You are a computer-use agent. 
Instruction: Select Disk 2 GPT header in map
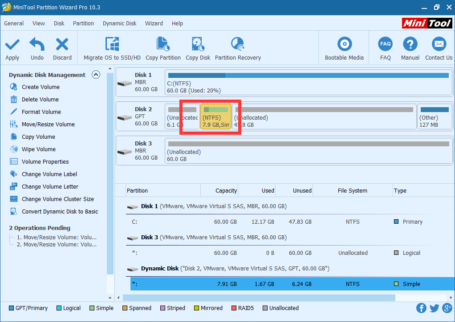click(140, 117)
